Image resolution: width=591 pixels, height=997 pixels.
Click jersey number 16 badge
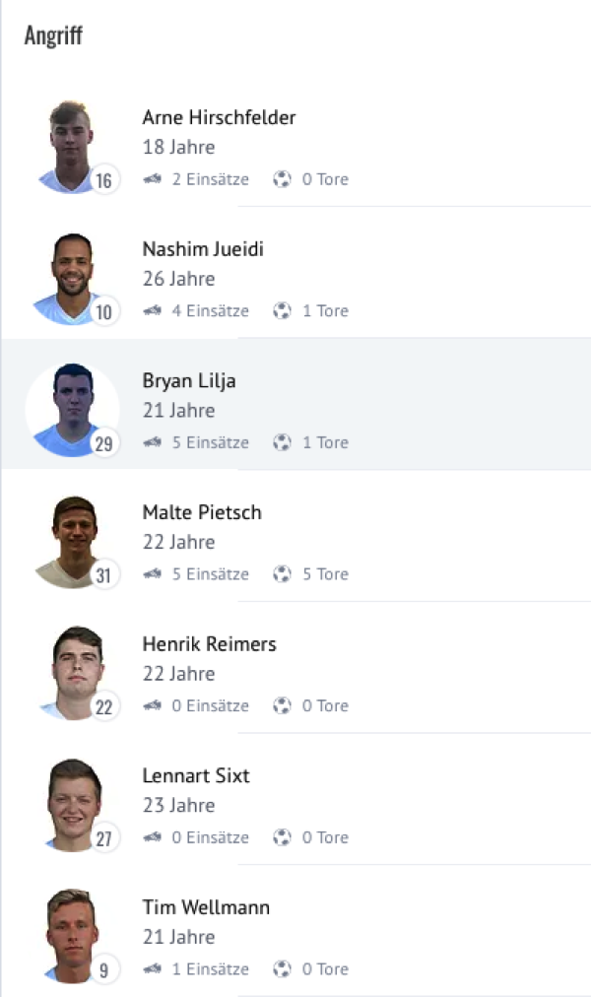(x=104, y=180)
